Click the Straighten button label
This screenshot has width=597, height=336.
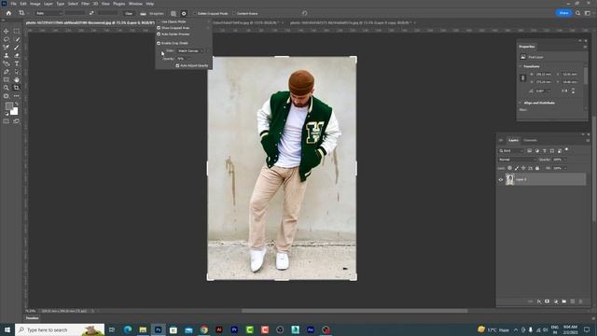[157, 13]
